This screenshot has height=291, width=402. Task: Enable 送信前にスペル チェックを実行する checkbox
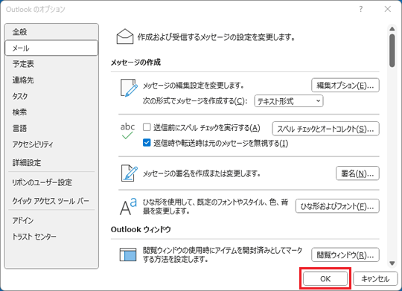coord(147,127)
